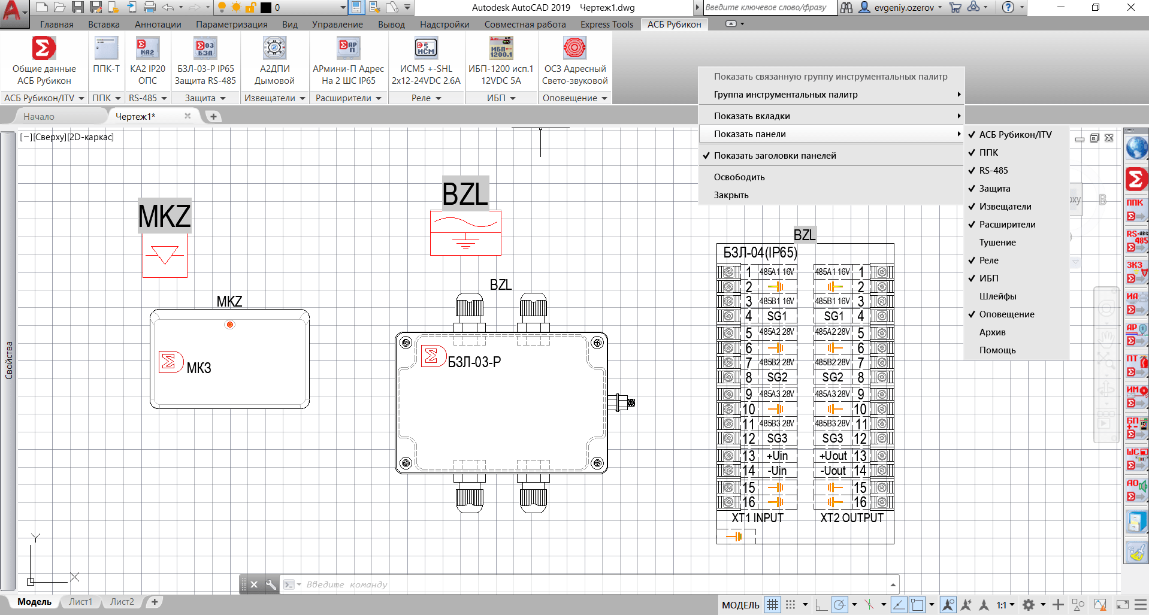This screenshot has width=1149, height=615.
Task: Open status bar customization menu icon
Action: (x=1141, y=605)
